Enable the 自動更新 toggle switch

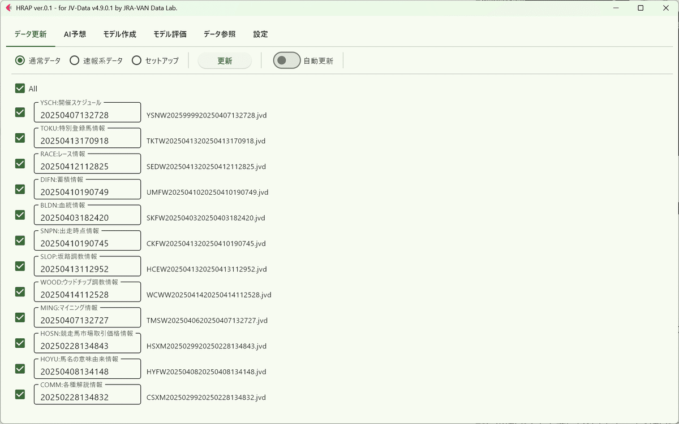286,60
